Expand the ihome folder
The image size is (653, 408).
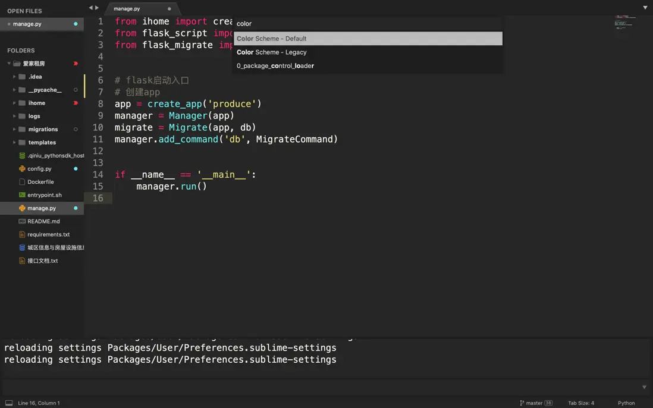pos(14,103)
